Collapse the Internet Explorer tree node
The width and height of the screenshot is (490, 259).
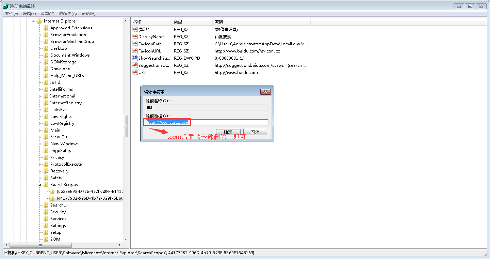33,21
